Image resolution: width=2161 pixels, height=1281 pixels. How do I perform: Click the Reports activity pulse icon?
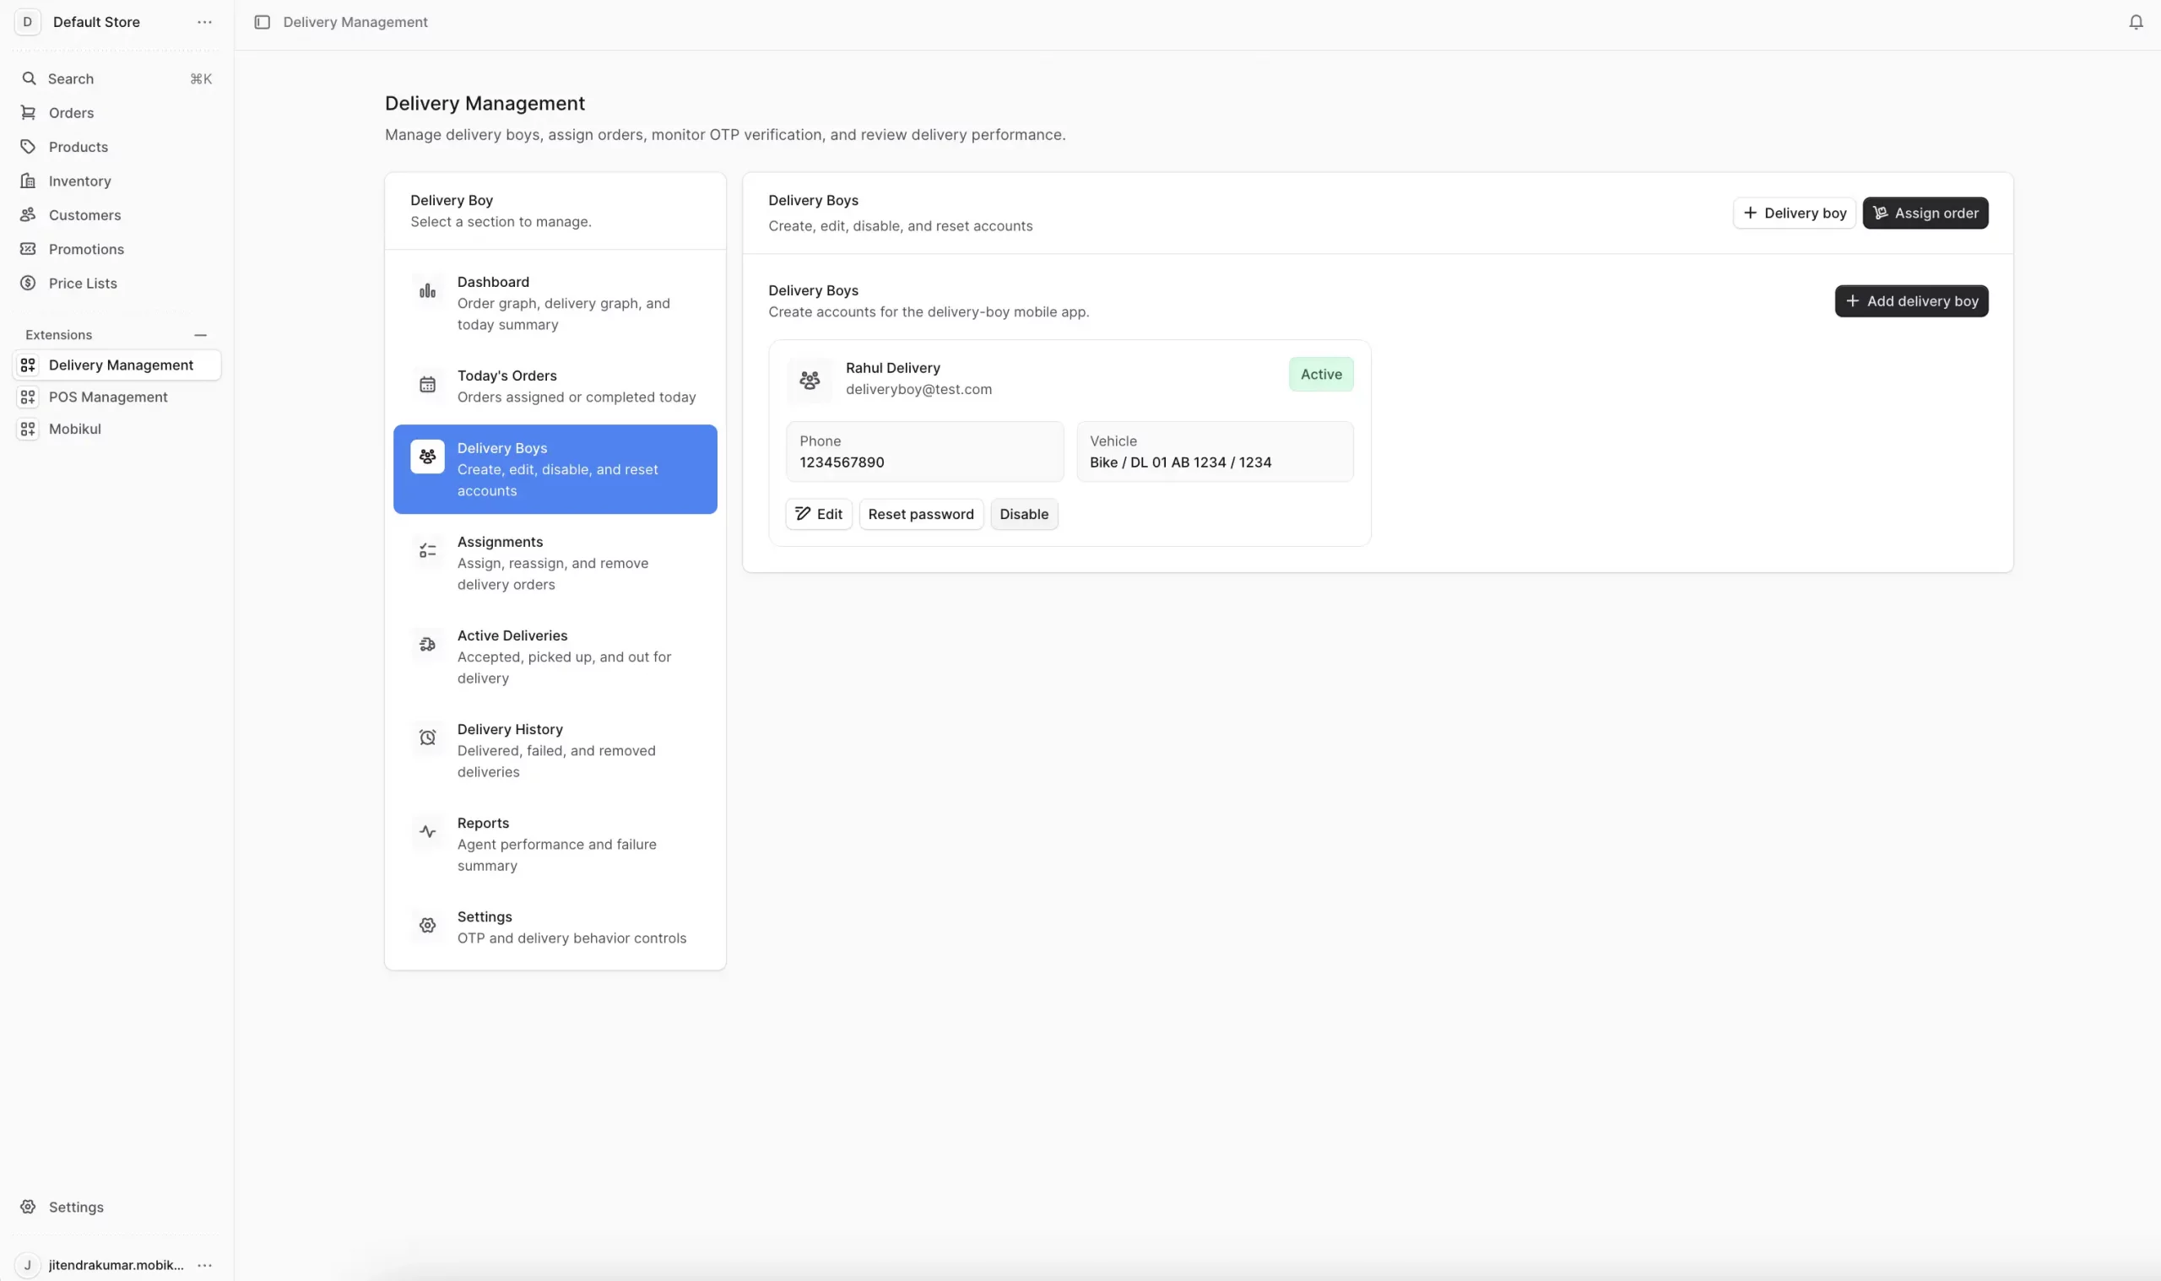point(427,832)
